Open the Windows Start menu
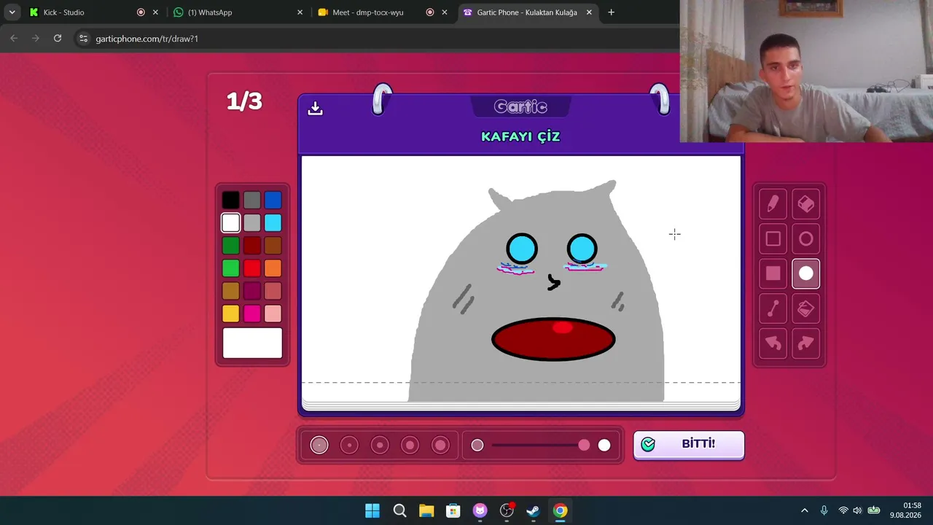This screenshot has height=525, width=933. 372,510
